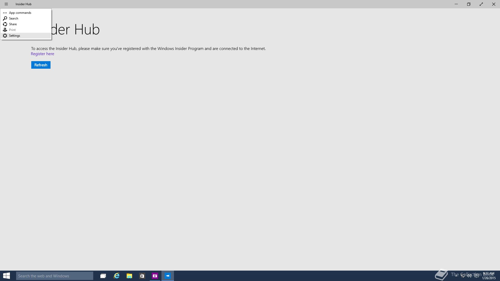Open the Windows Start button
This screenshot has width=500, height=281.
pyautogui.click(x=7, y=276)
